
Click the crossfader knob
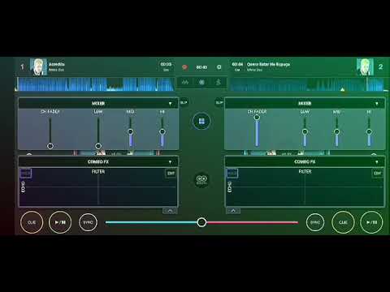(x=201, y=222)
